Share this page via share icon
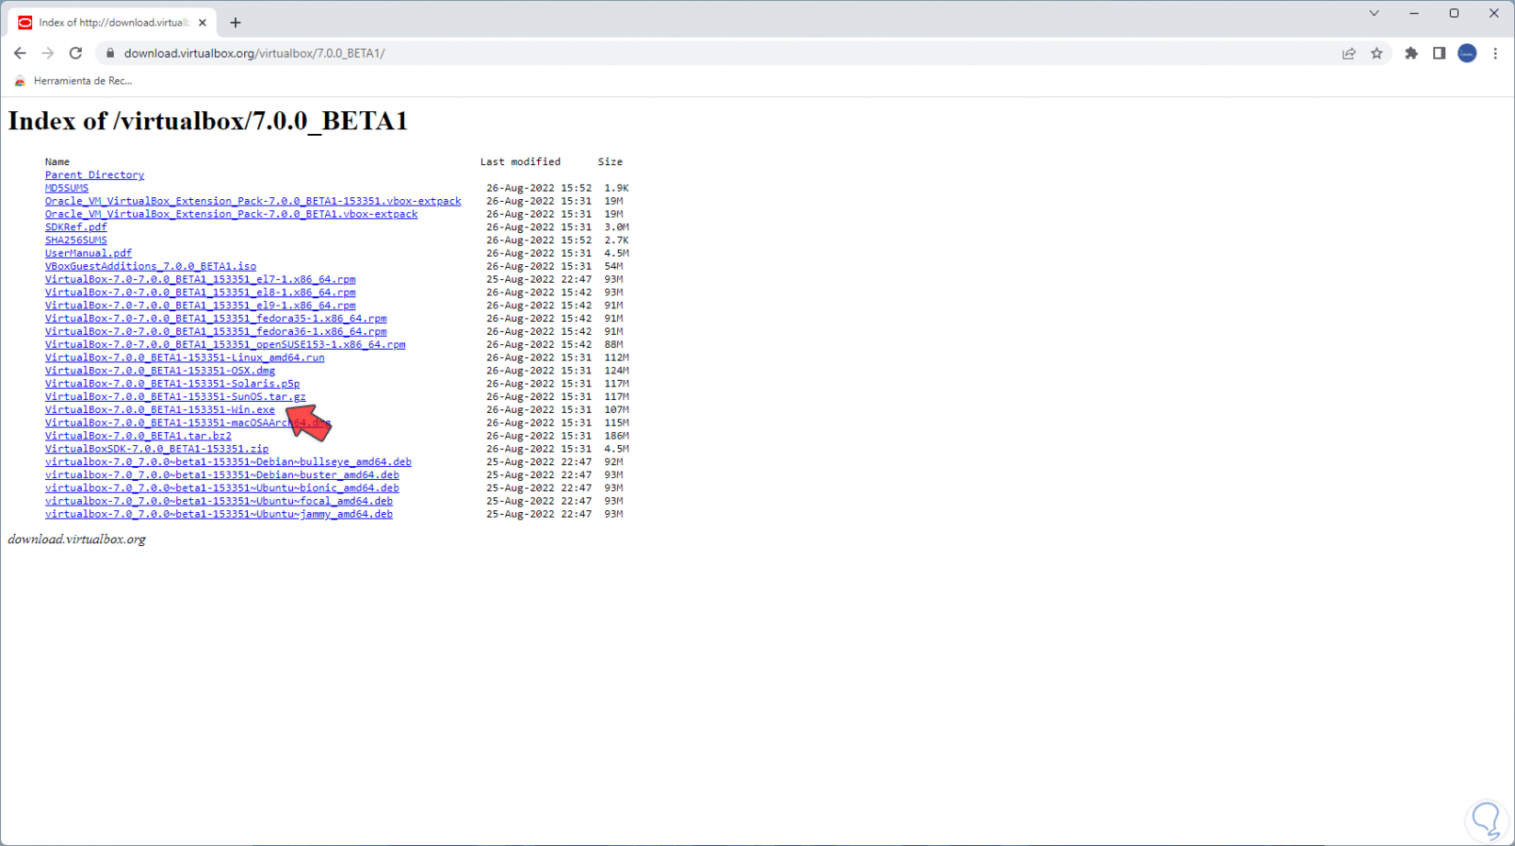Image resolution: width=1515 pixels, height=846 pixels. click(1349, 53)
